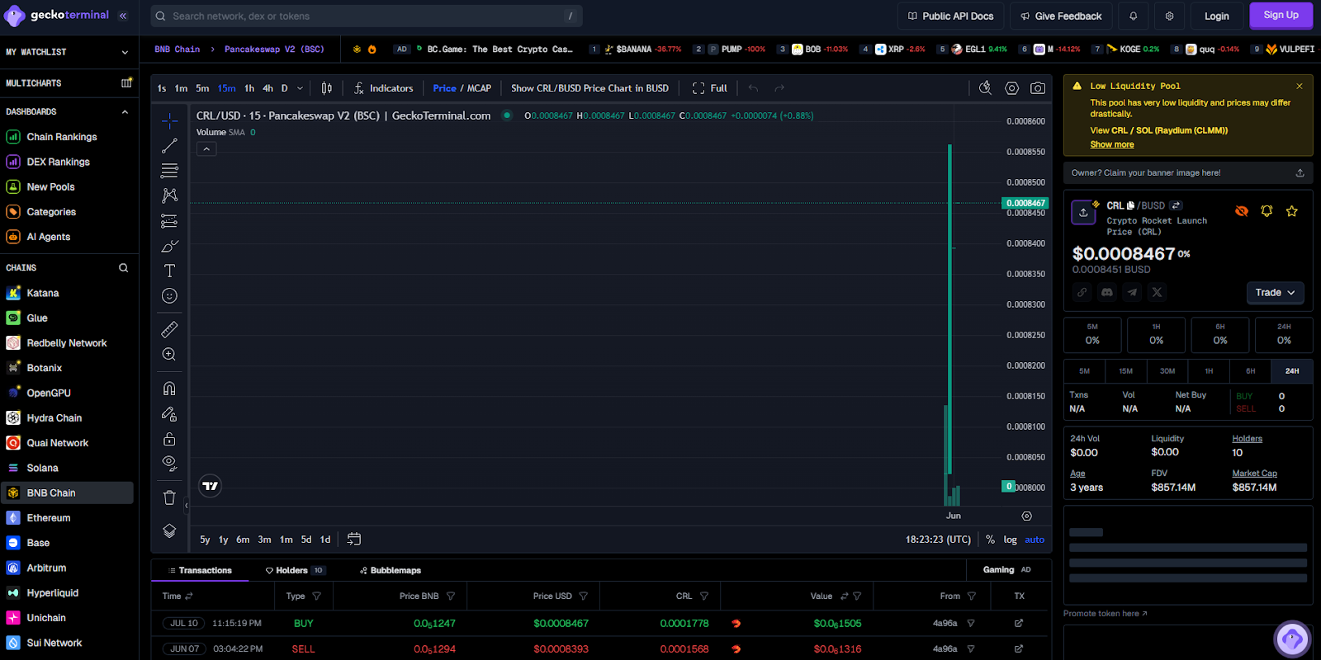Open the Trade dropdown

click(1275, 293)
